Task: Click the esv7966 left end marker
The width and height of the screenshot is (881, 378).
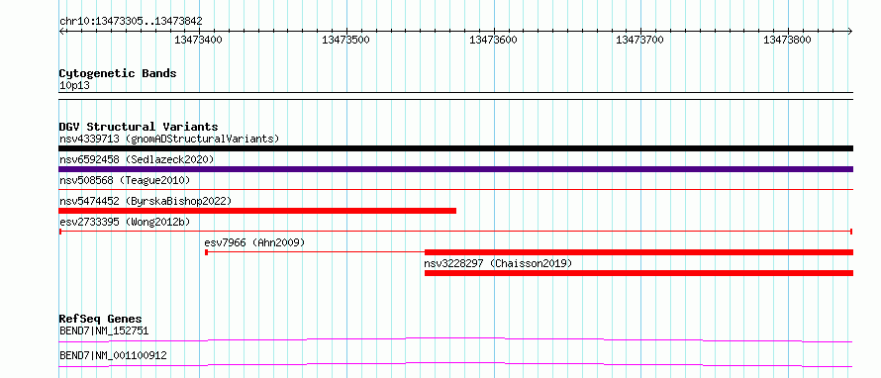Action: tap(206, 252)
